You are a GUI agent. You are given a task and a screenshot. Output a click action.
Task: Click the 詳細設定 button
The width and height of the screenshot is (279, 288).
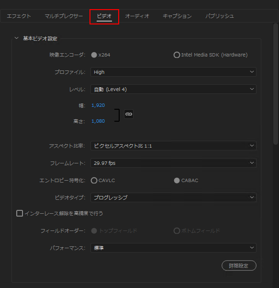click(239, 265)
